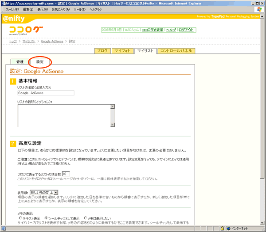Image resolution: width=266 pixels, height=232 pixels.
Task: Open the ツール(T) menu
Action: 80,9
